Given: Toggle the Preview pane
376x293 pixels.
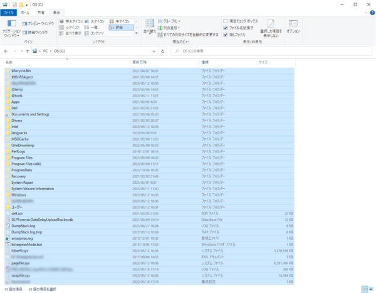Looking at the screenshot, I should pos(38,24).
